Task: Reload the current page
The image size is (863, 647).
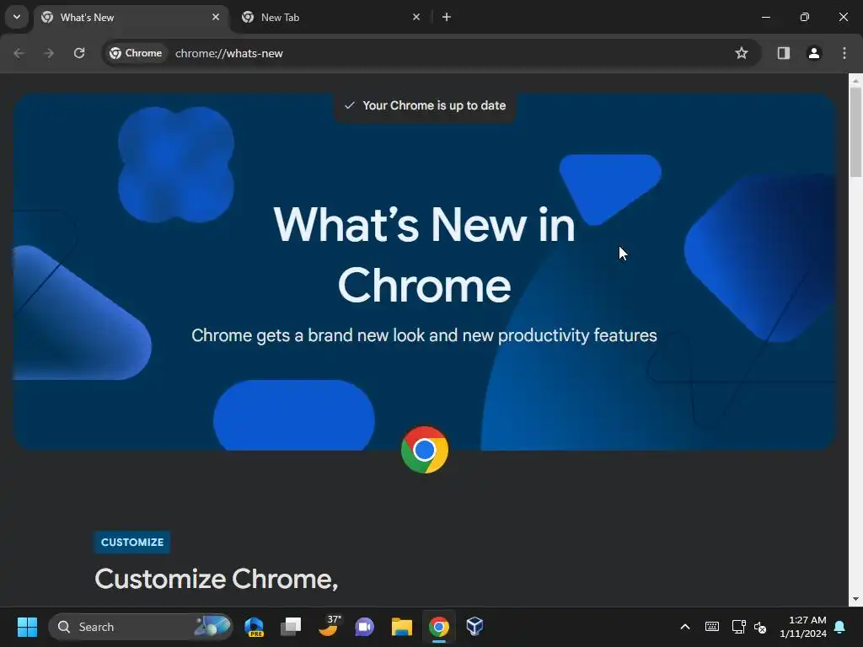Action: pos(79,53)
